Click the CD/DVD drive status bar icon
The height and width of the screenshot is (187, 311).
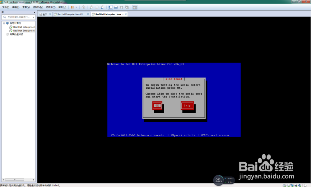pyautogui.click(x=288, y=185)
